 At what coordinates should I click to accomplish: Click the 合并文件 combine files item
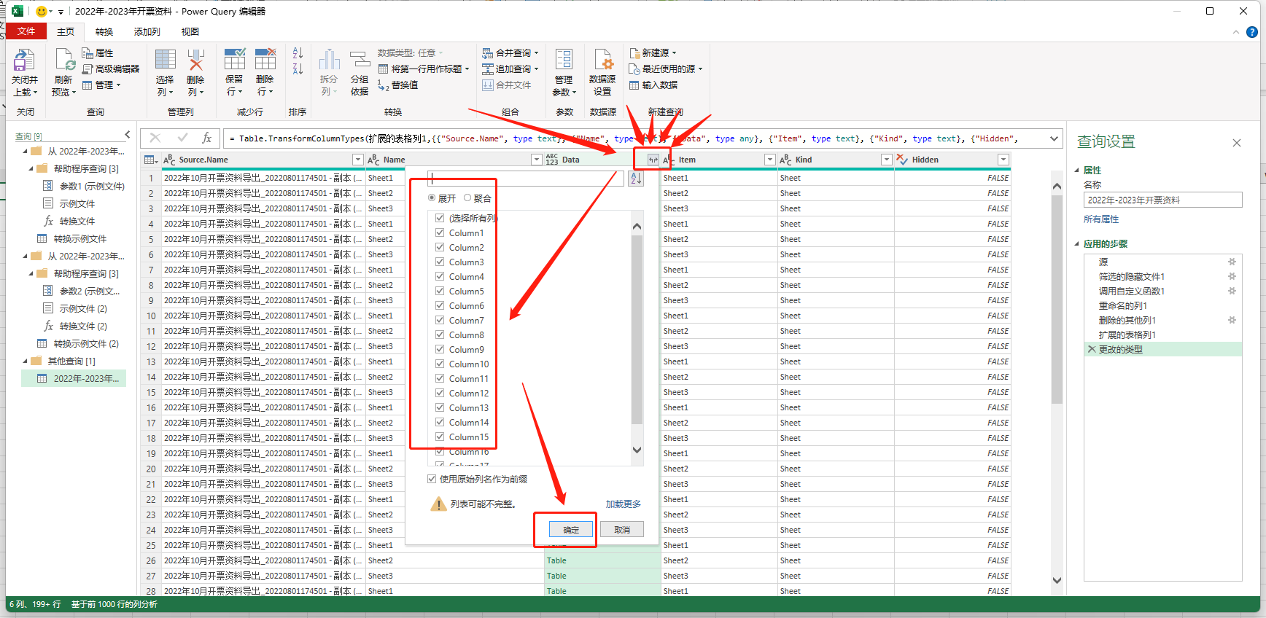pyautogui.click(x=507, y=85)
